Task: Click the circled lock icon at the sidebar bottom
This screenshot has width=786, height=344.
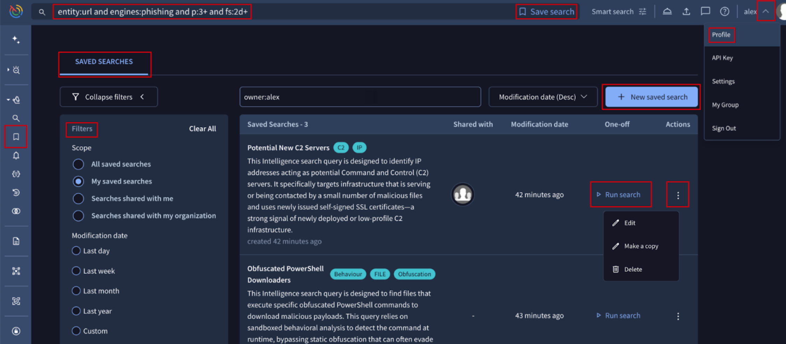Action: [x=16, y=331]
